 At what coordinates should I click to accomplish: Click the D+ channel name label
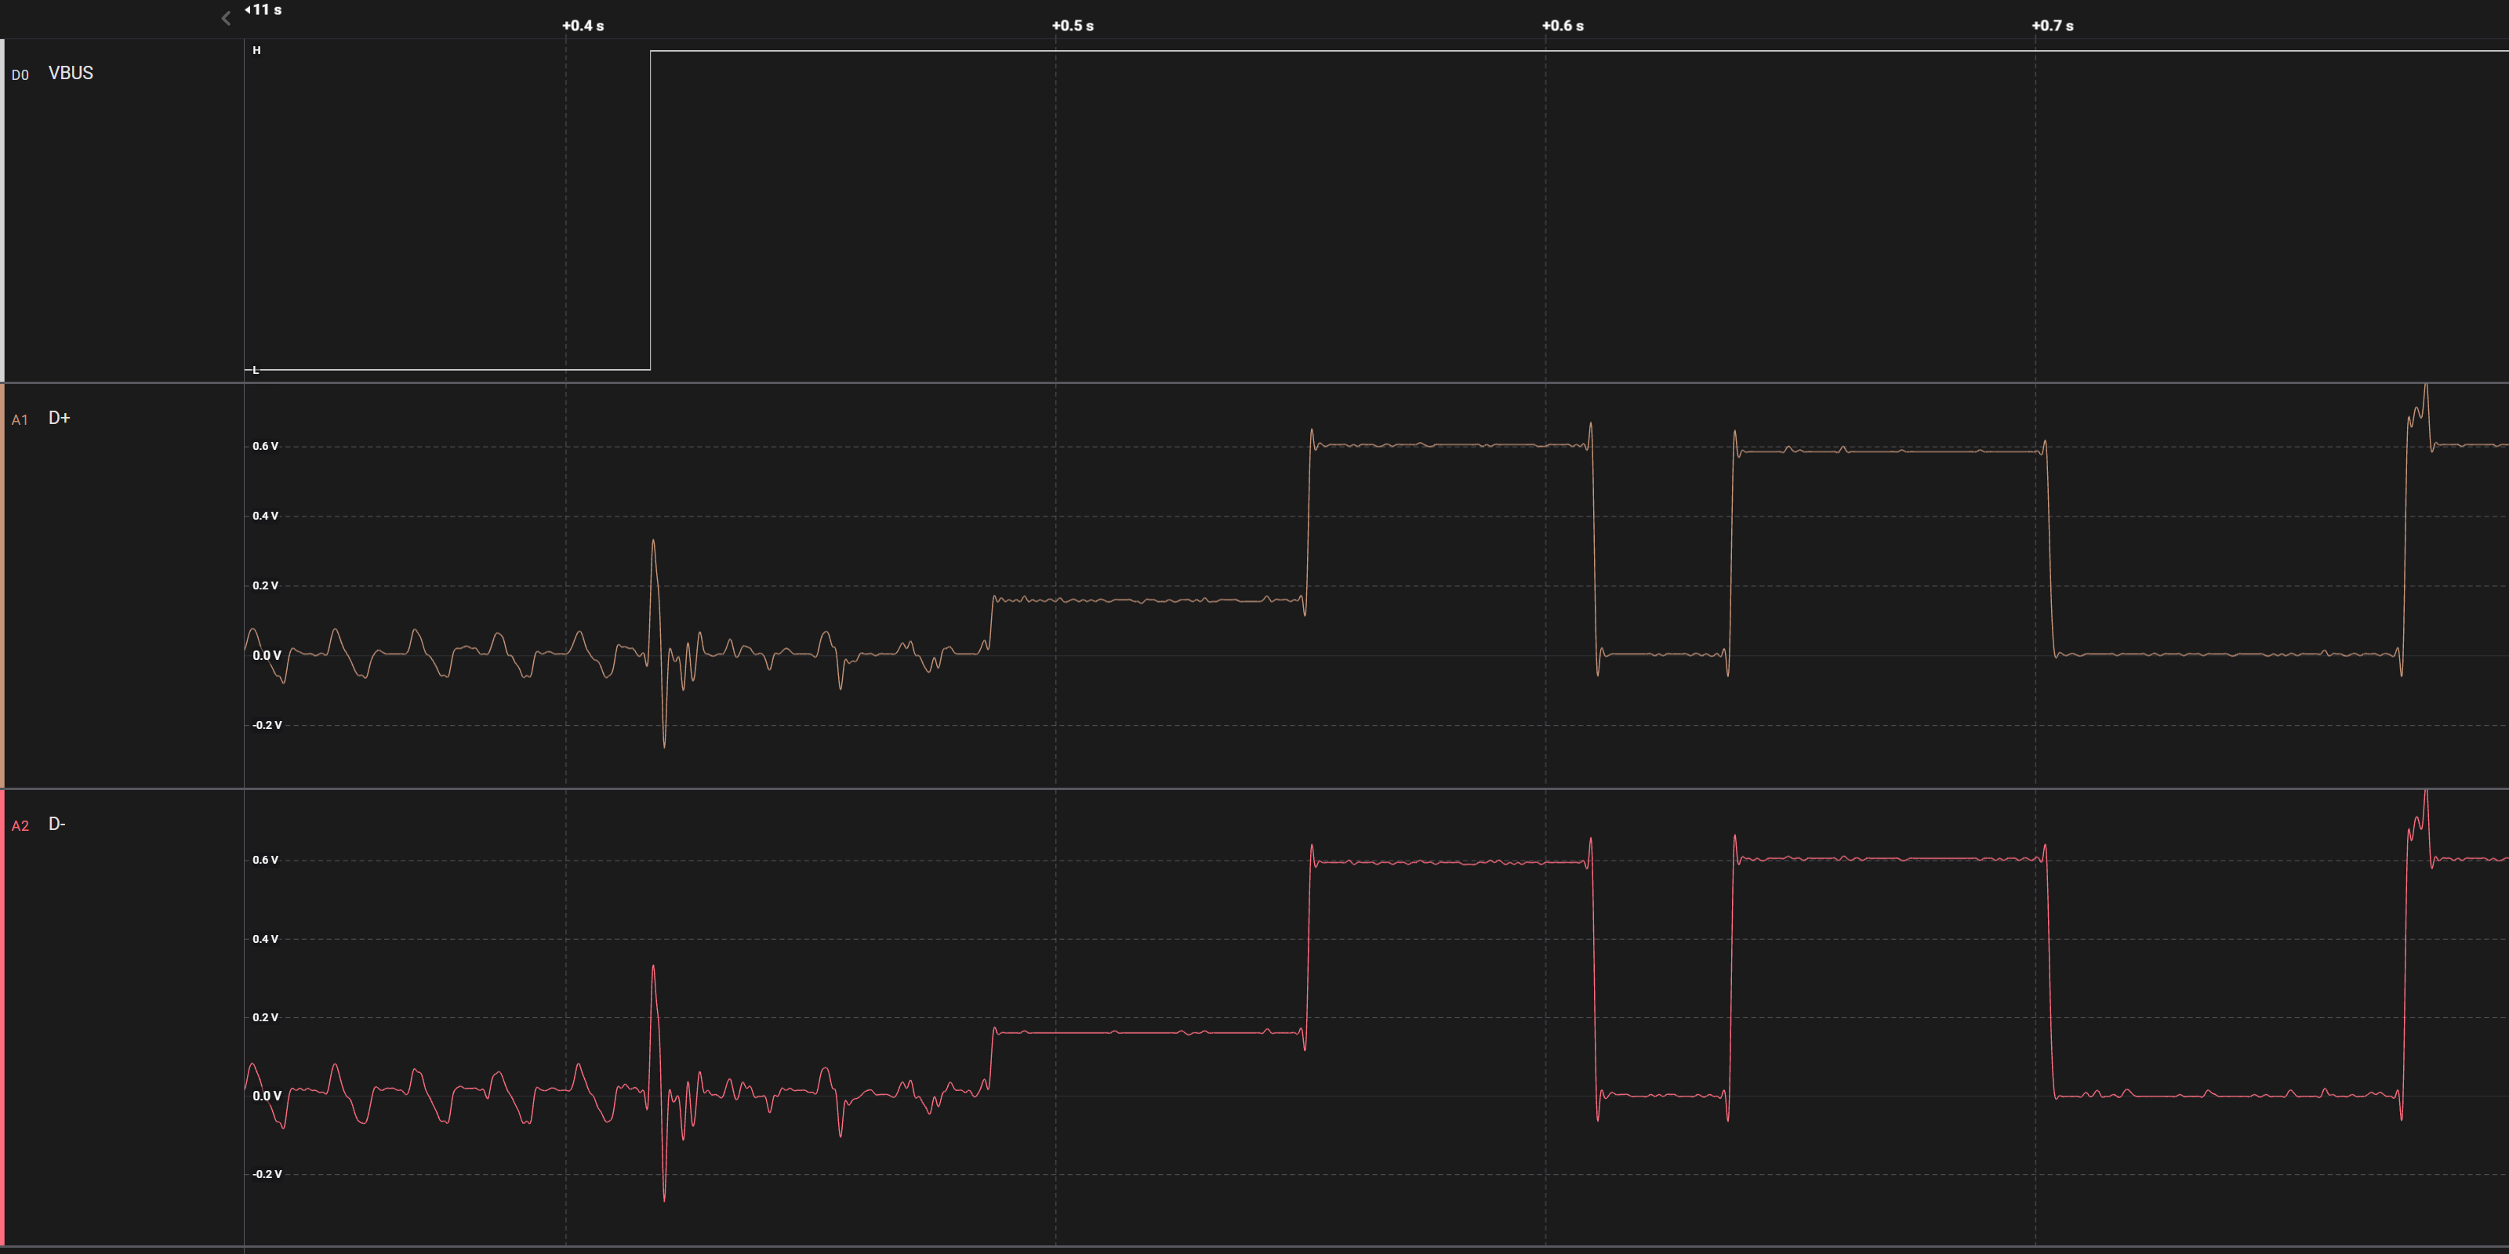click(59, 419)
